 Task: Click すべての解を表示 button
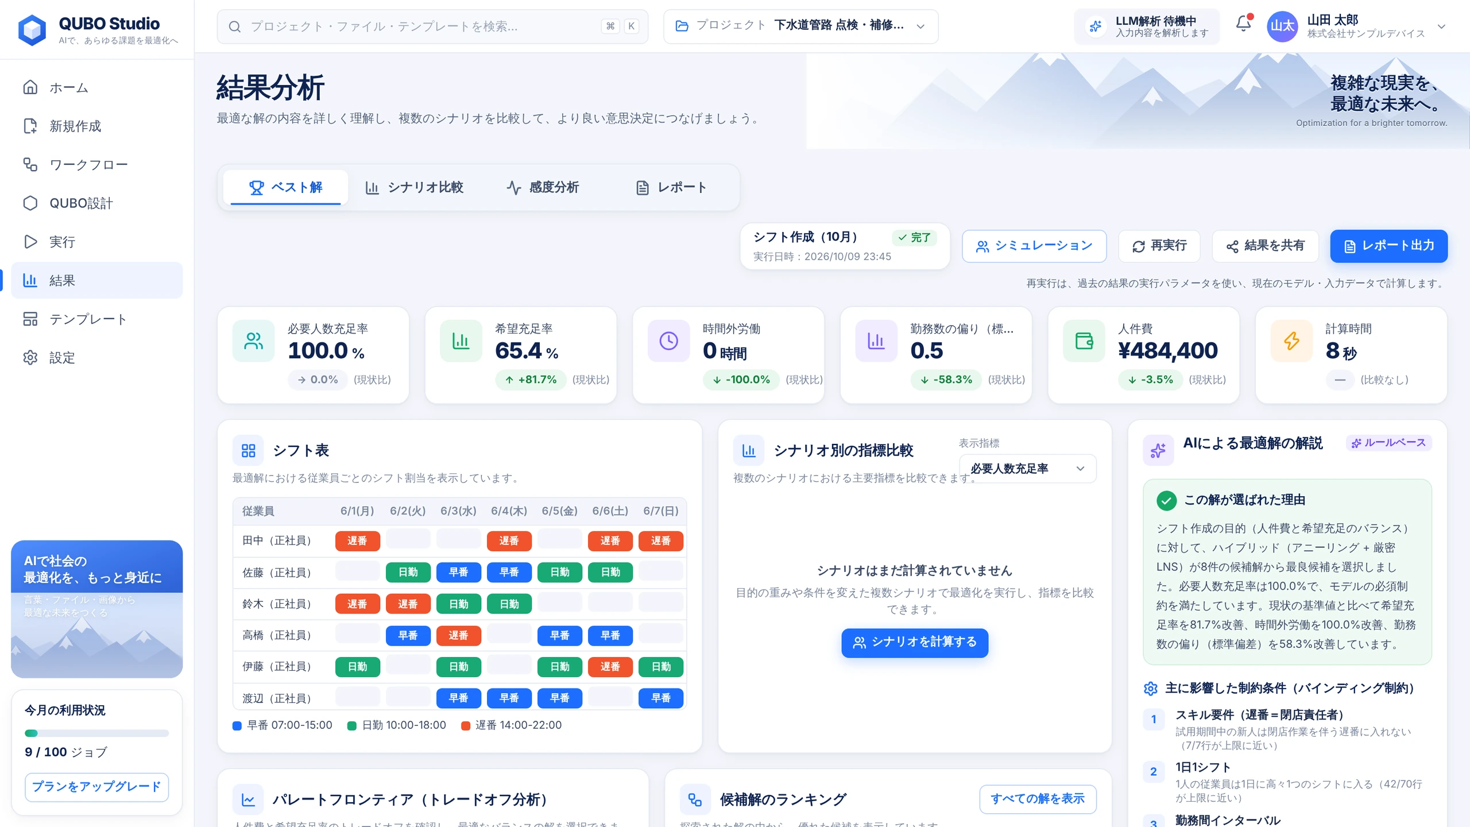[x=1038, y=799]
